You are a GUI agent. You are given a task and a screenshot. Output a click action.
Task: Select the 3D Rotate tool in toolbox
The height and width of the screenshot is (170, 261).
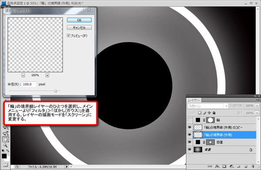(6, 128)
